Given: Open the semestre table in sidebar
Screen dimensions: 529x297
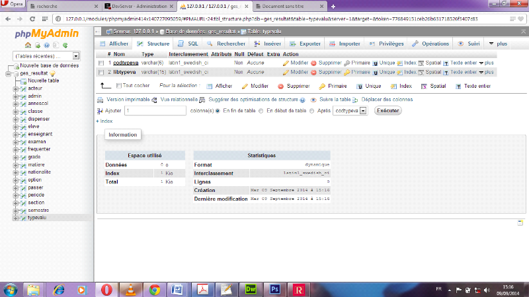Looking at the screenshot, I should pos(38,211).
